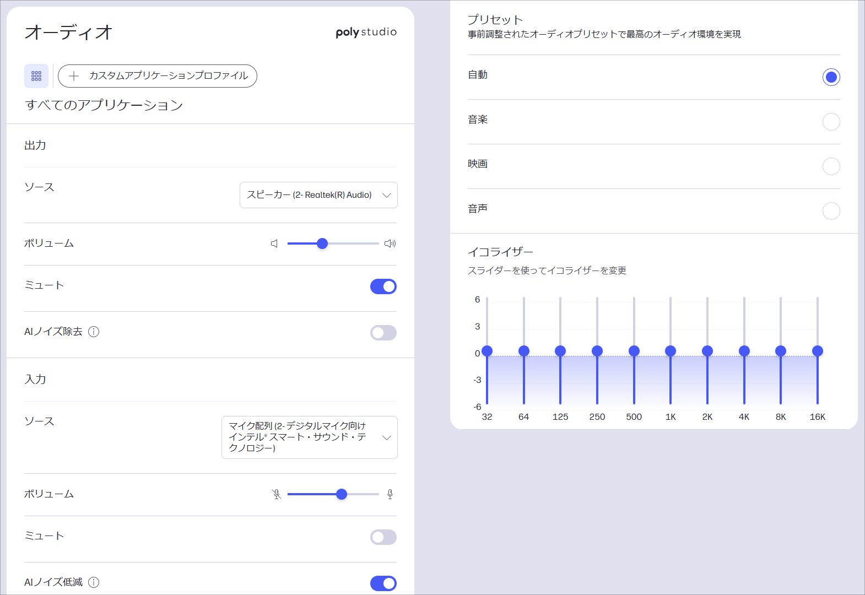Choose the 音声 preset option
The height and width of the screenshot is (595, 865).
click(831, 211)
